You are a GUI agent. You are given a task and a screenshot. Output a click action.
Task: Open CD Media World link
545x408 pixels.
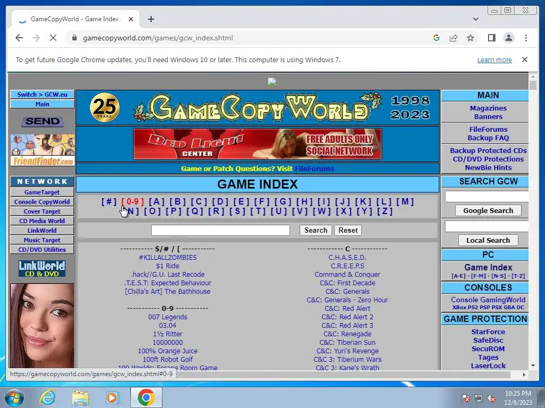(x=42, y=221)
